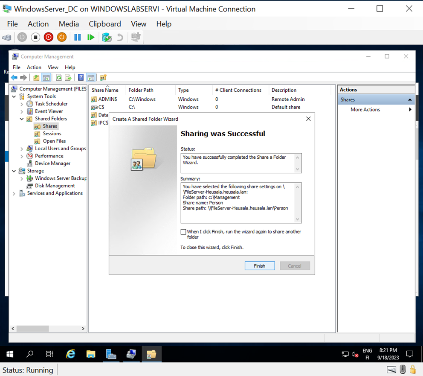The width and height of the screenshot is (423, 376).
Task: Navigate back with the back arrow icon
Action: point(14,77)
